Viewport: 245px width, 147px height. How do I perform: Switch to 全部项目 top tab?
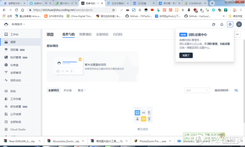click(x=102, y=34)
